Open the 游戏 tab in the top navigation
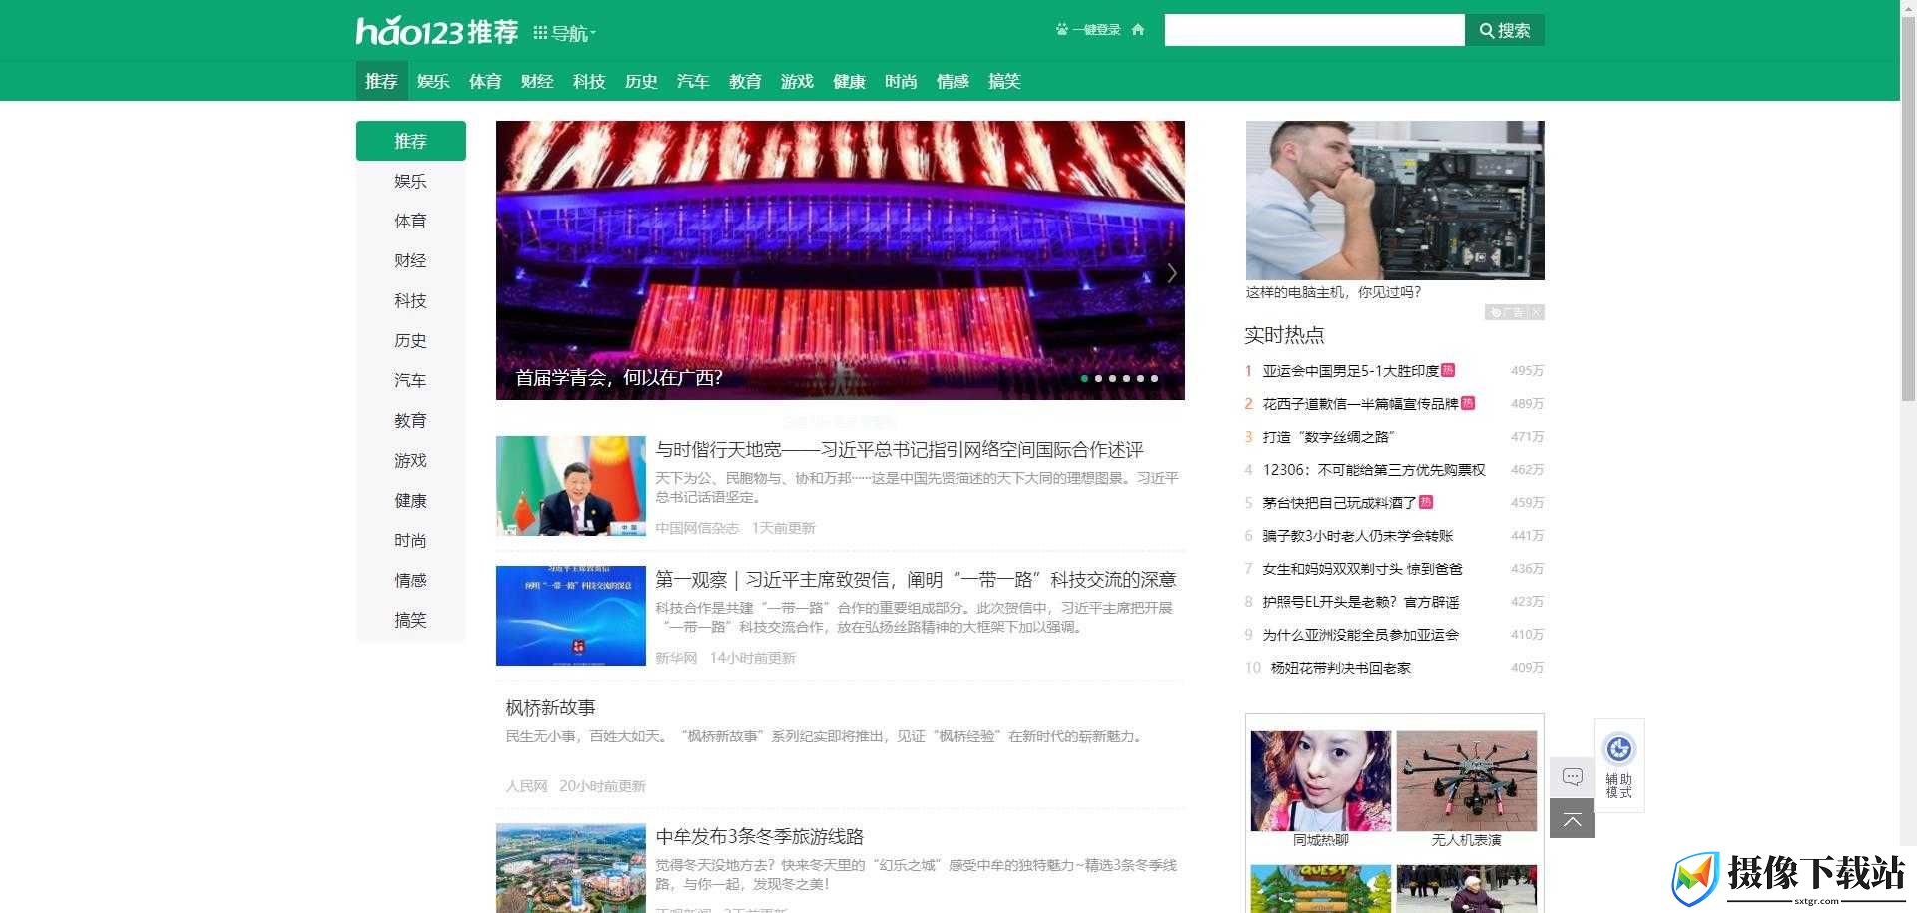The width and height of the screenshot is (1917, 913). (x=797, y=81)
